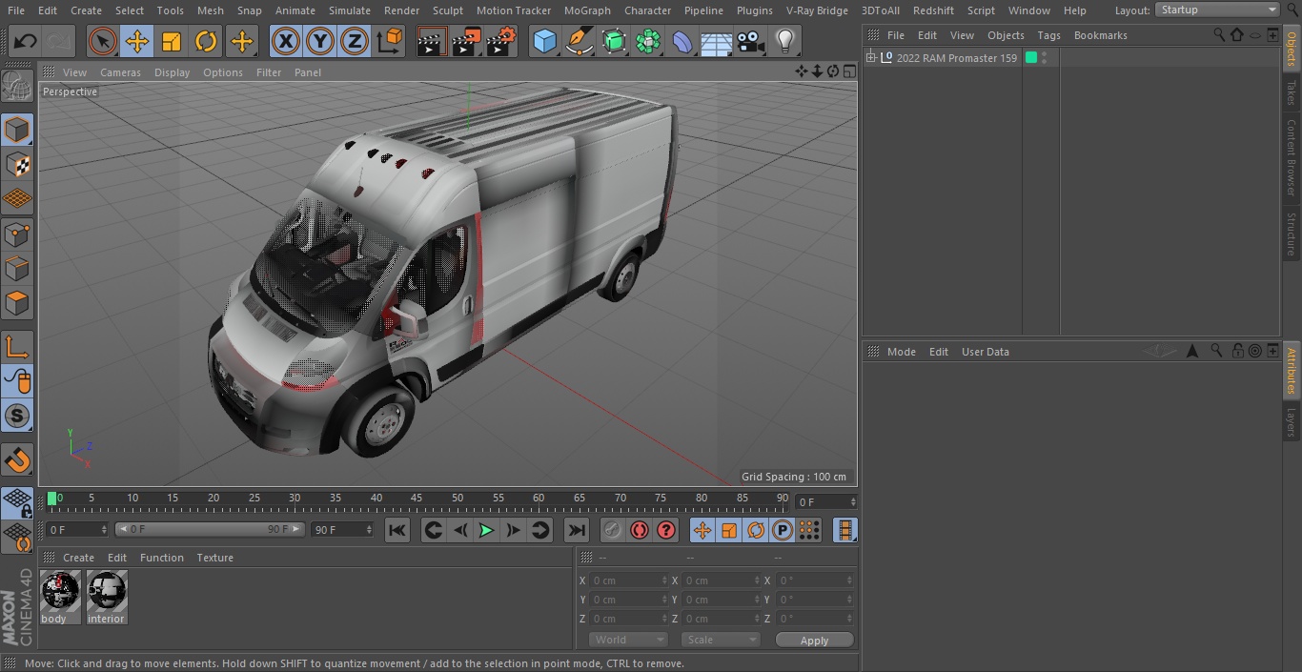Switch to Texture mode checkered cube
Screen dimensions: 1302x672
(17, 164)
